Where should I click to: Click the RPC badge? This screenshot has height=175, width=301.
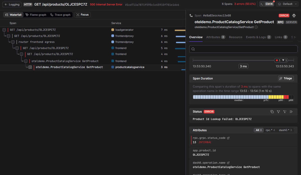click(x=280, y=22)
